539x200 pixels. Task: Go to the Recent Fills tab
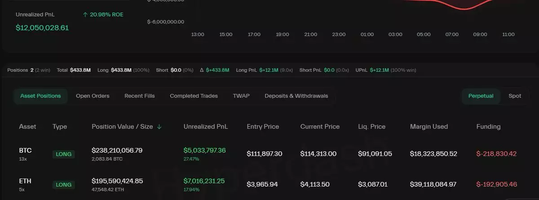pos(140,96)
